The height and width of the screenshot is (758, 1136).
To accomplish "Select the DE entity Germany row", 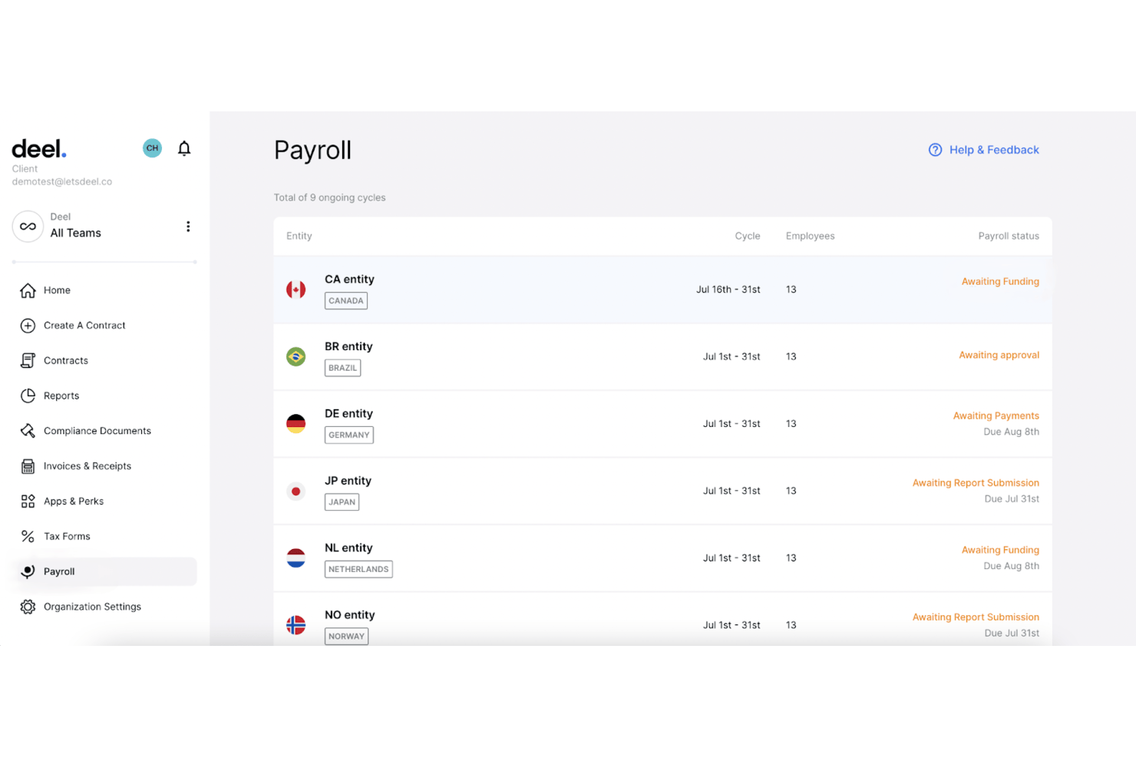I will click(x=662, y=424).
